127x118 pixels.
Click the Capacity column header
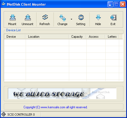click(78, 37)
